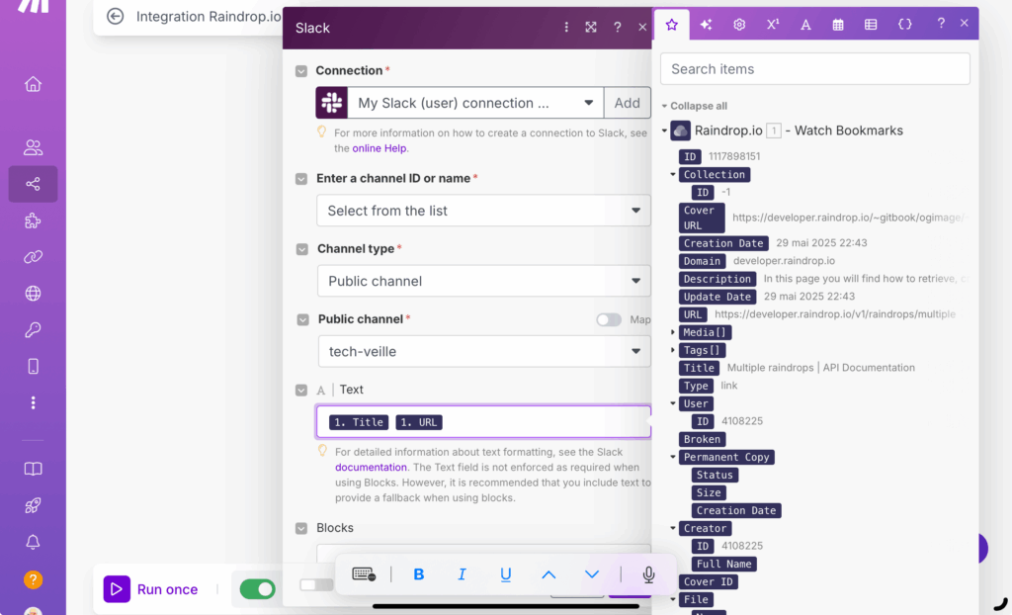Open Slack module three-dot options menu
The width and height of the screenshot is (1012, 615).
click(566, 27)
